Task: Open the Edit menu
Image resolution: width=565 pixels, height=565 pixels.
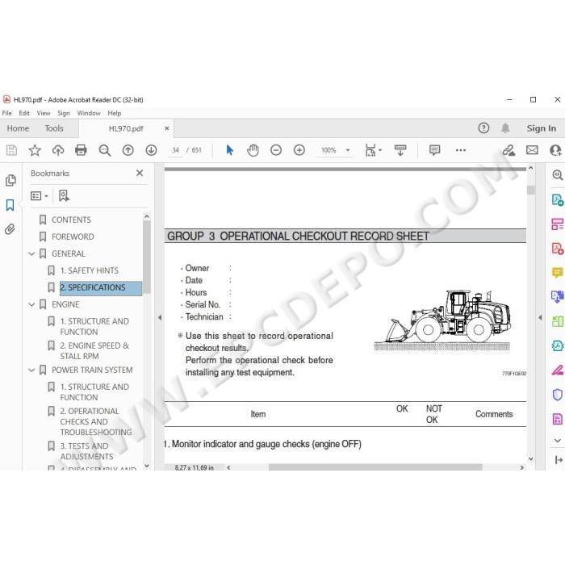Action: point(24,113)
